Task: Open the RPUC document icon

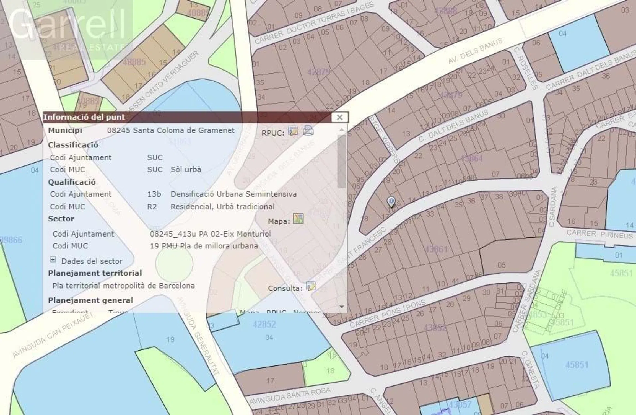Action: [x=293, y=131]
